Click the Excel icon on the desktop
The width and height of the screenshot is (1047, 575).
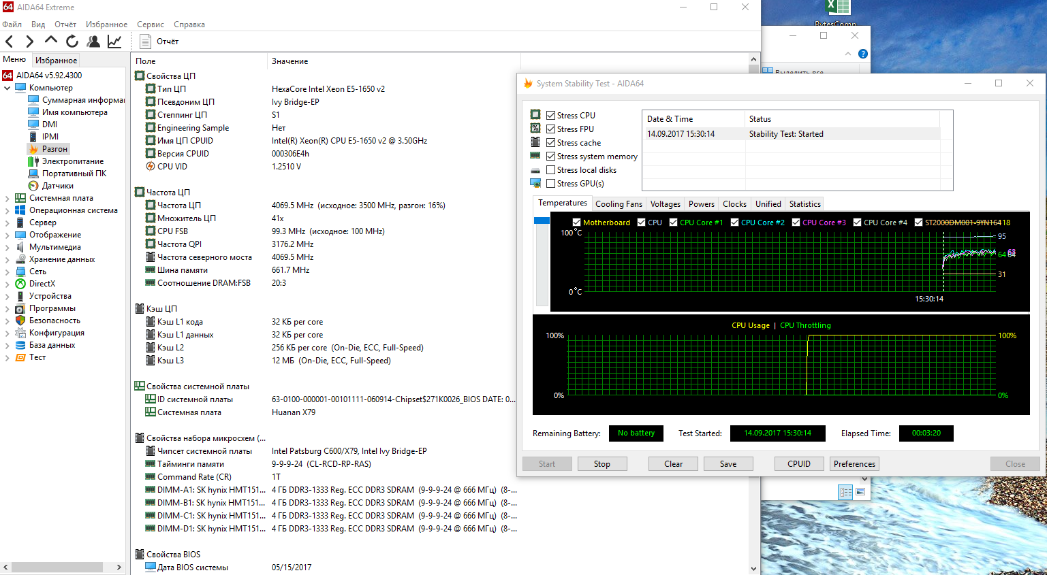tap(838, 7)
